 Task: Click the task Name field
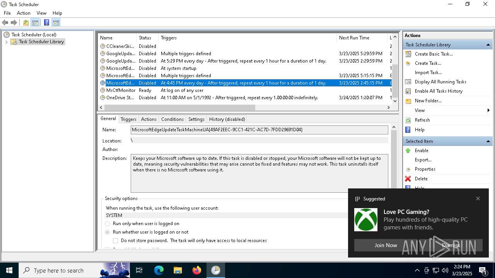pyautogui.click(x=259, y=130)
